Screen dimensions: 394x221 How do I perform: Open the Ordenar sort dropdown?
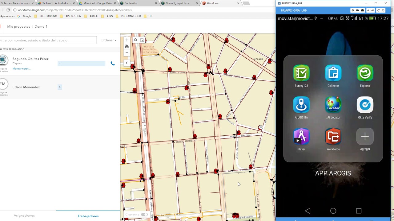[108, 40]
